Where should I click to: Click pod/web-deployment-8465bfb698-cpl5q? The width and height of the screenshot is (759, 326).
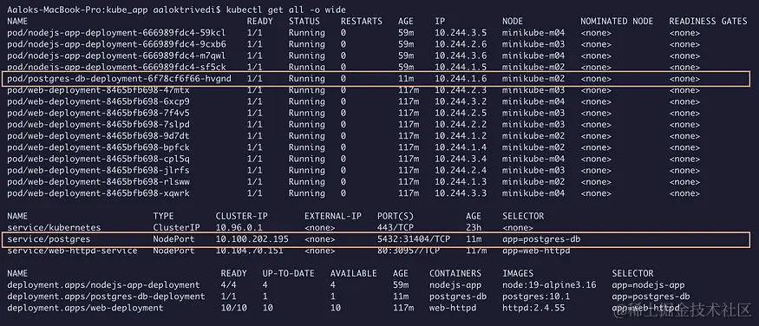[98, 159]
